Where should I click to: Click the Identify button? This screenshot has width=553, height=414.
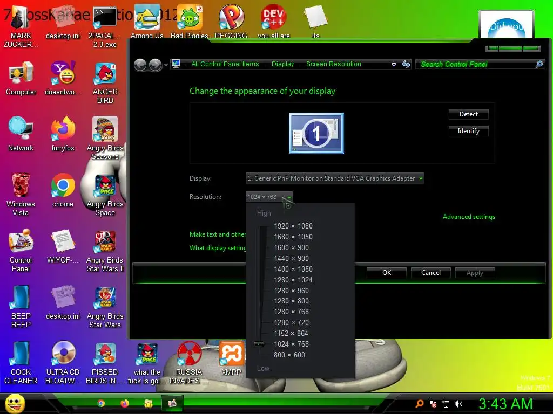[x=468, y=131]
